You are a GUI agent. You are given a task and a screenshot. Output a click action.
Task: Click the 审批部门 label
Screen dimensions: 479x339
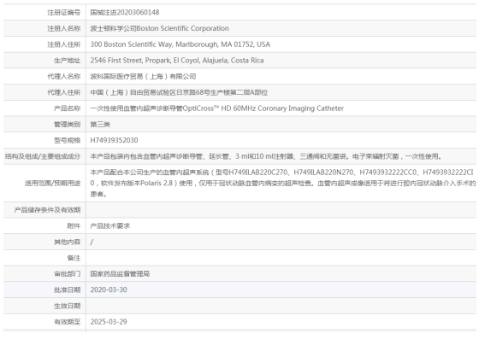click(x=67, y=274)
